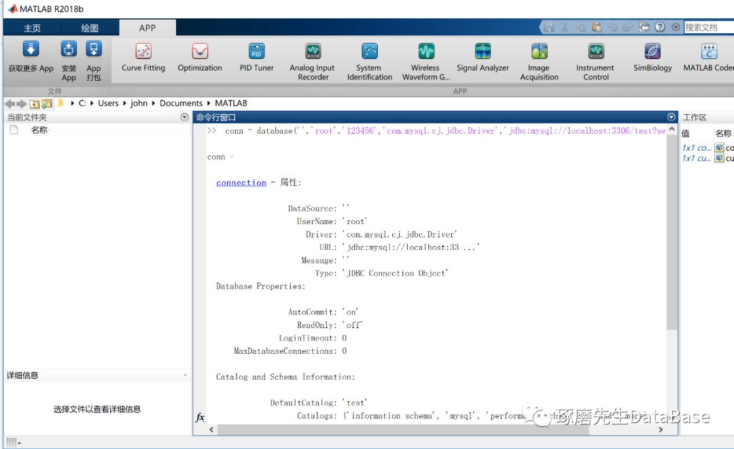
Task: Open Command Window panel actions menu
Action: (671, 117)
